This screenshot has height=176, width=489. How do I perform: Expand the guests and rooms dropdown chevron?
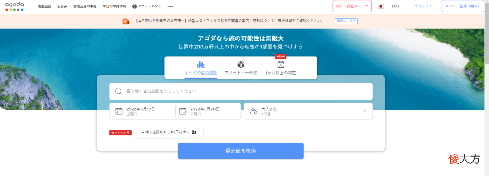click(x=364, y=111)
